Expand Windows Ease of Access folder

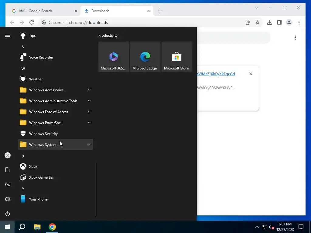pyautogui.click(x=56, y=112)
